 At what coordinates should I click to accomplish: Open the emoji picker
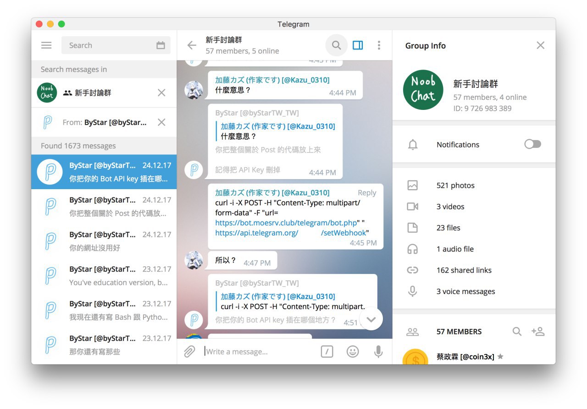(353, 352)
